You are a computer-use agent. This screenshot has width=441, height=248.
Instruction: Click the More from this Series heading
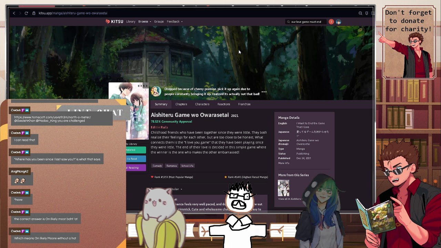point(294,175)
